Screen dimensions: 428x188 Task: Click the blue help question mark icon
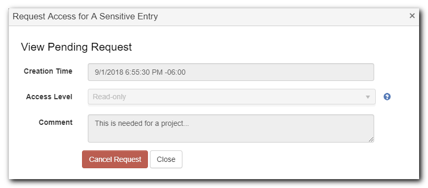point(387,97)
